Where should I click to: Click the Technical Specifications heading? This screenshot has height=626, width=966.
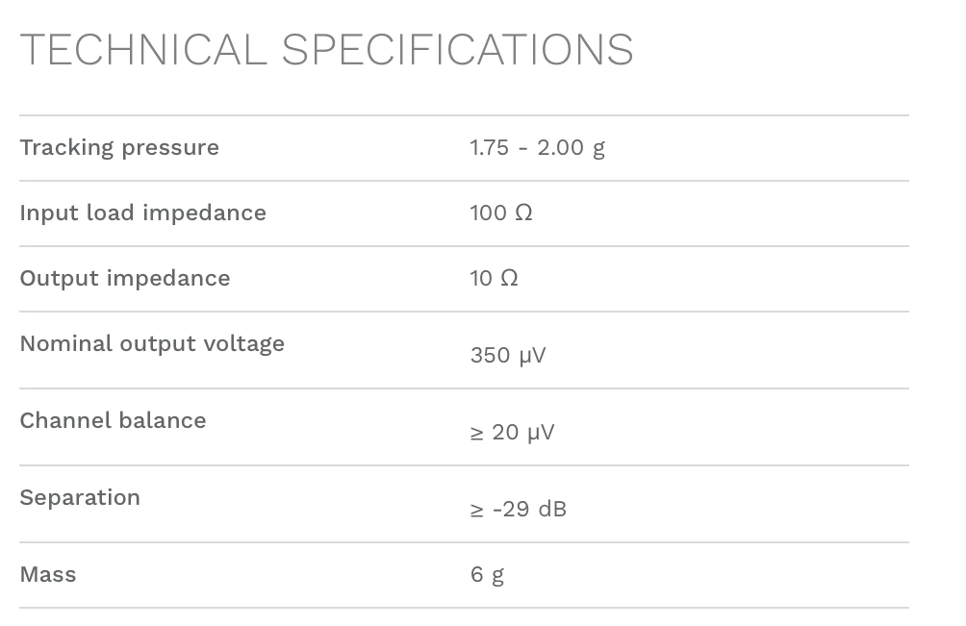326,50
